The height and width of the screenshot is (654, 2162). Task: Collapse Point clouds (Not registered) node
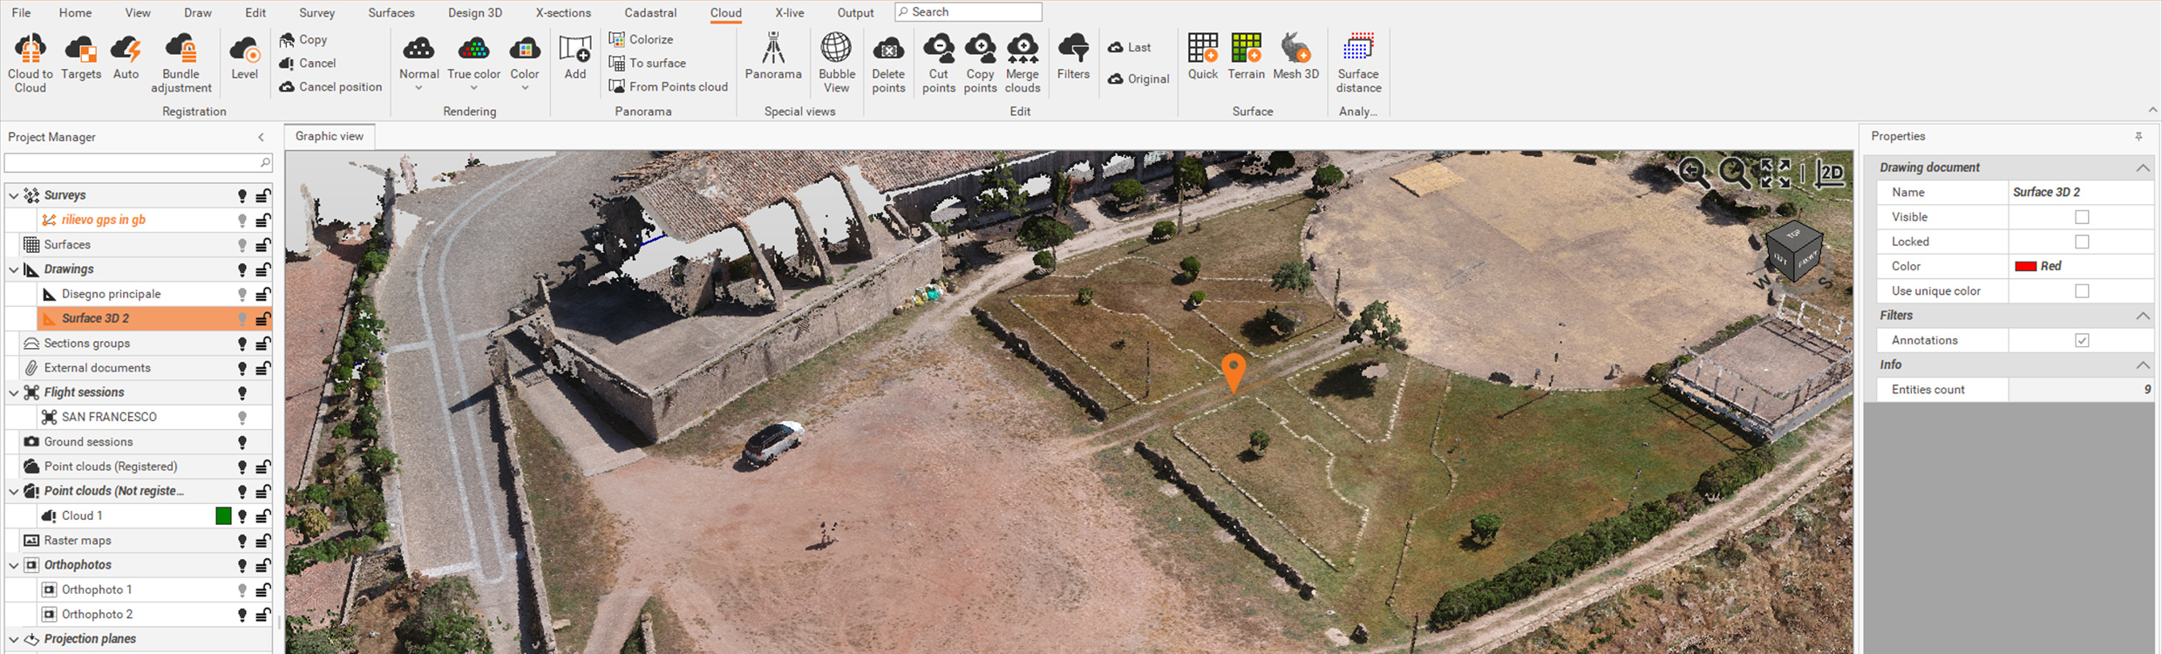tap(14, 491)
